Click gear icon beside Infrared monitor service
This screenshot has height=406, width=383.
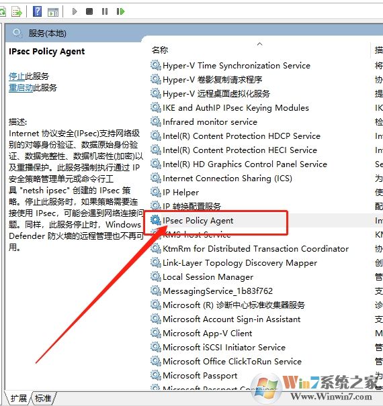pos(156,121)
